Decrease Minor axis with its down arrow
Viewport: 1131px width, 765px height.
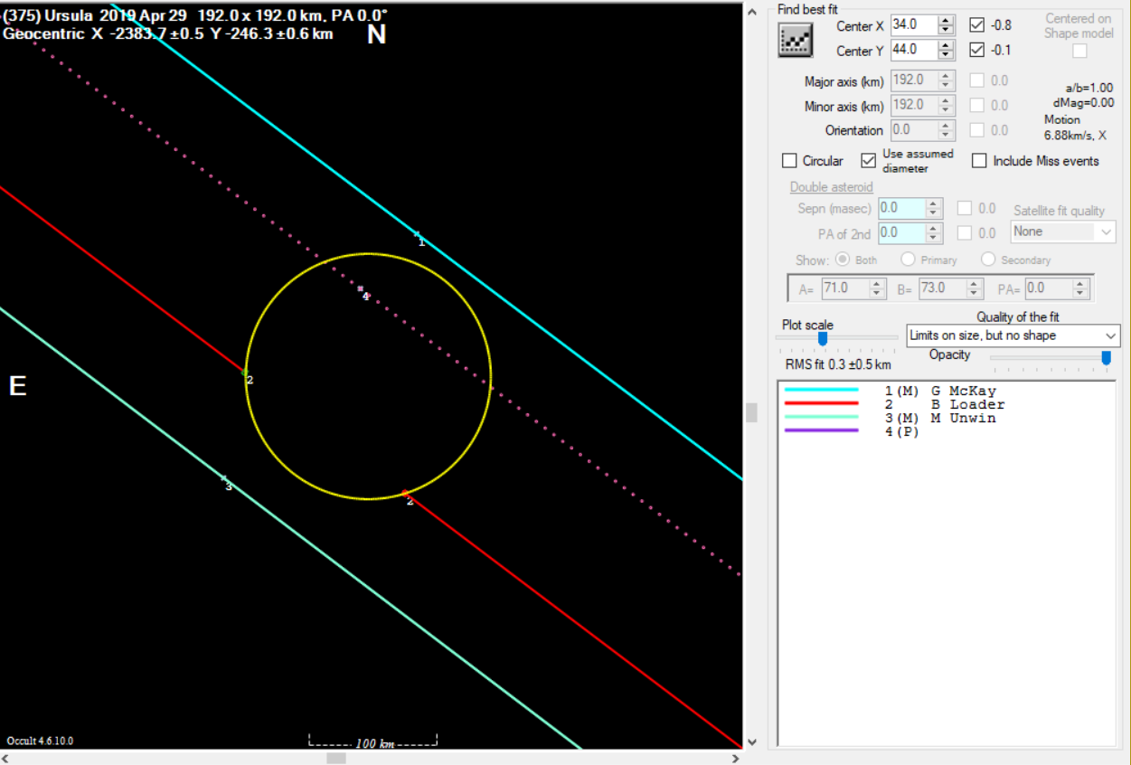click(947, 110)
